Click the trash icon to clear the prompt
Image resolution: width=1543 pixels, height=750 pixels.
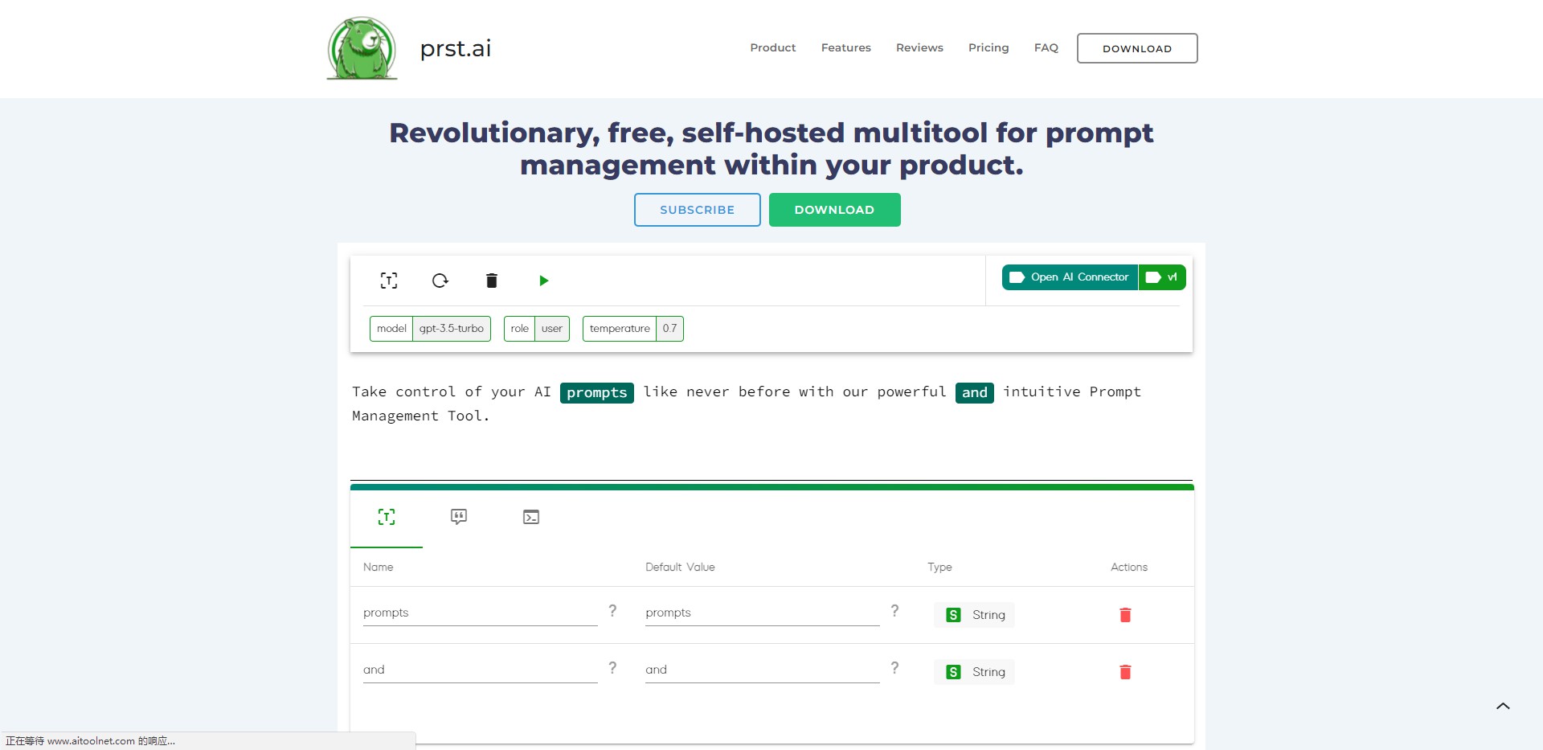[491, 281]
